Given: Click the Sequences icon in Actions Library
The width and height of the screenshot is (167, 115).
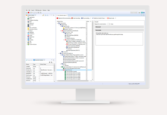Looking at the screenshot, I should click(x=28, y=37).
